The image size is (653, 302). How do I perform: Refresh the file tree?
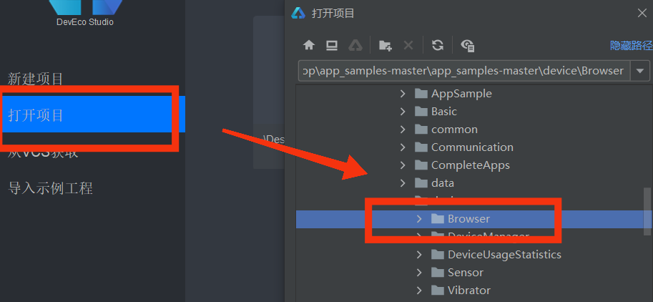(437, 45)
